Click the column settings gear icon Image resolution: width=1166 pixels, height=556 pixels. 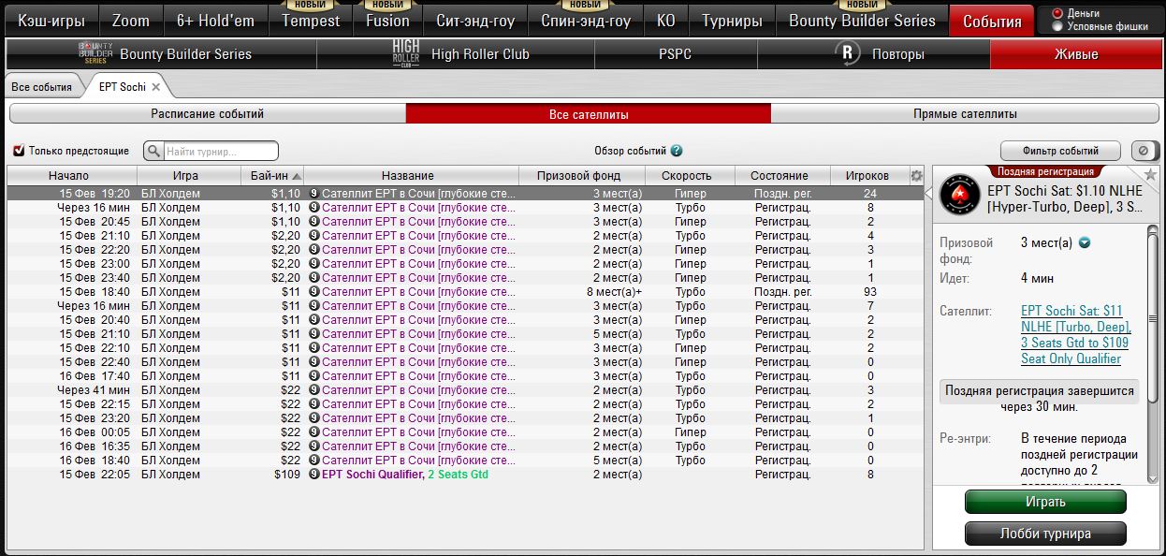(916, 176)
